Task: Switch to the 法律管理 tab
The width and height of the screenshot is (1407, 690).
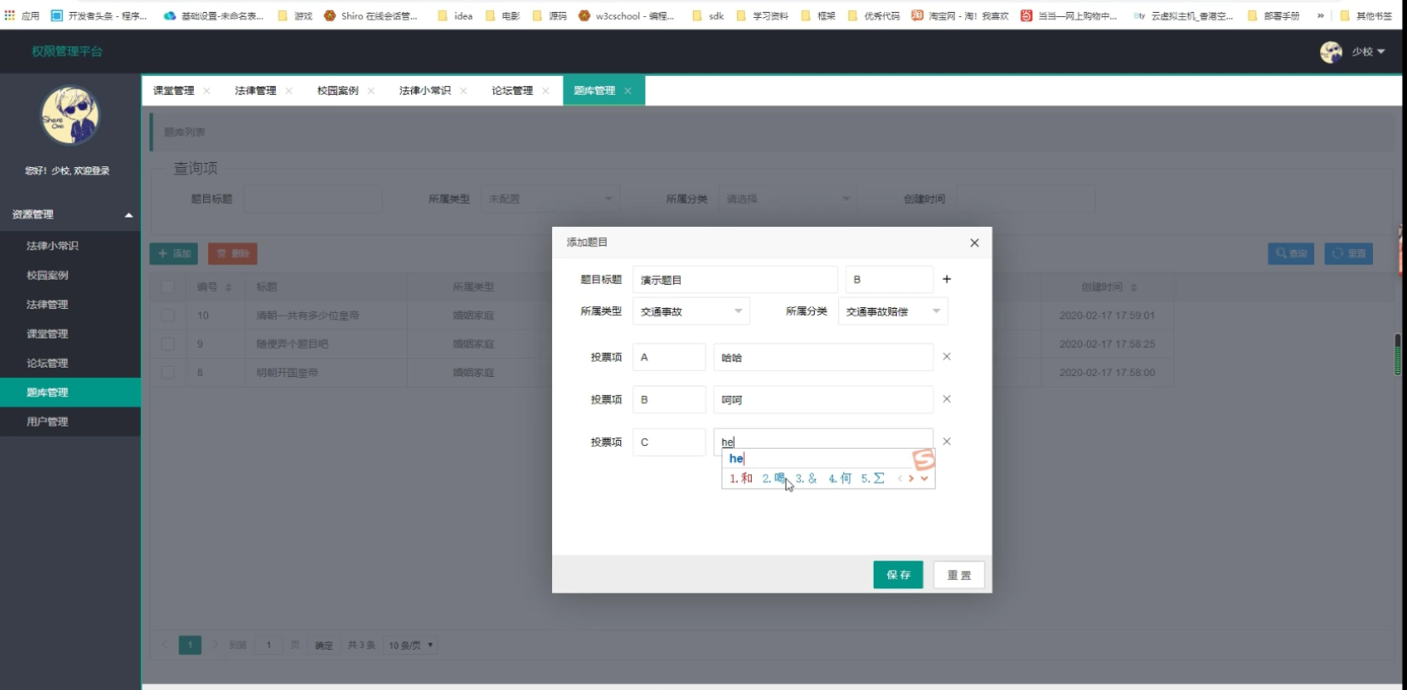Action: pyautogui.click(x=255, y=90)
